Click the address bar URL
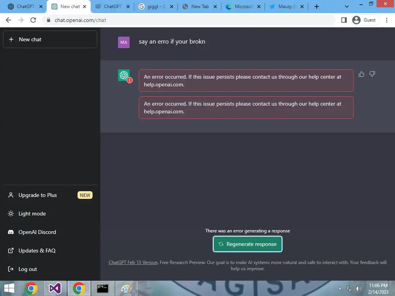The width and height of the screenshot is (395, 296). (80, 20)
